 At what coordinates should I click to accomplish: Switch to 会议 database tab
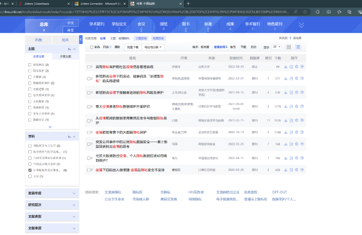[x=141, y=25]
